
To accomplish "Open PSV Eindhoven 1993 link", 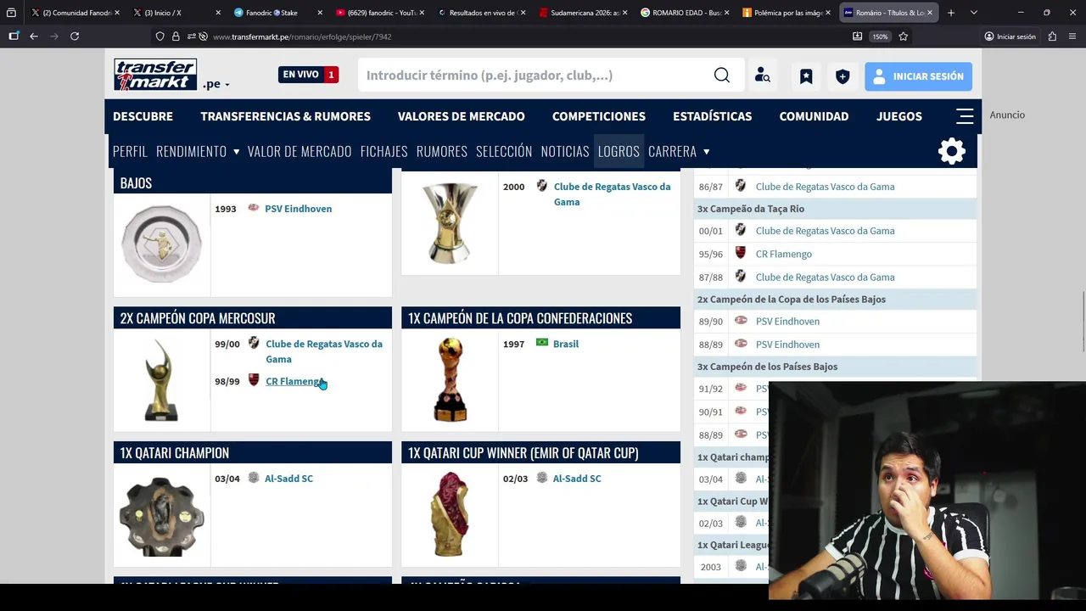I will tap(298, 209).
